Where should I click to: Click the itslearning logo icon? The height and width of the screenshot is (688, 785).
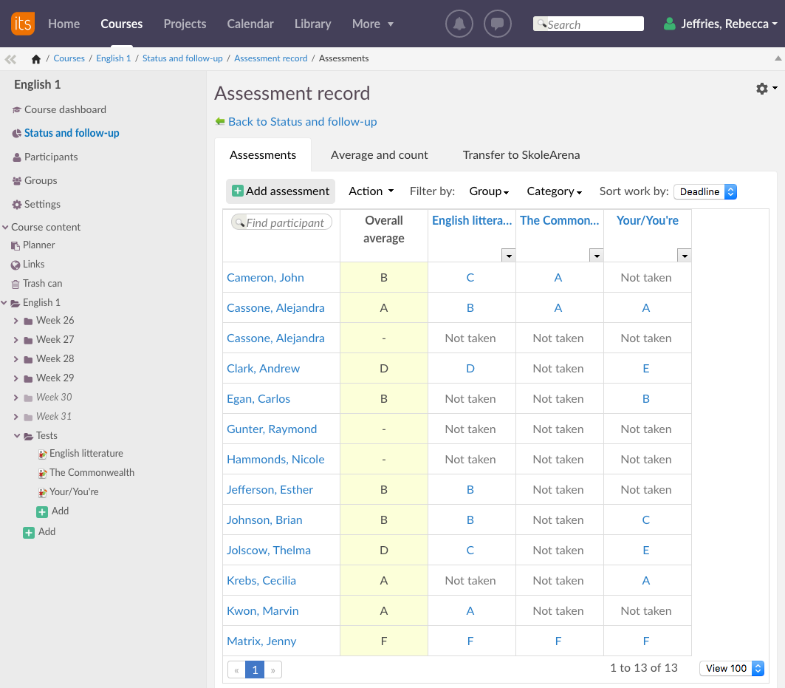pos(22,24)
